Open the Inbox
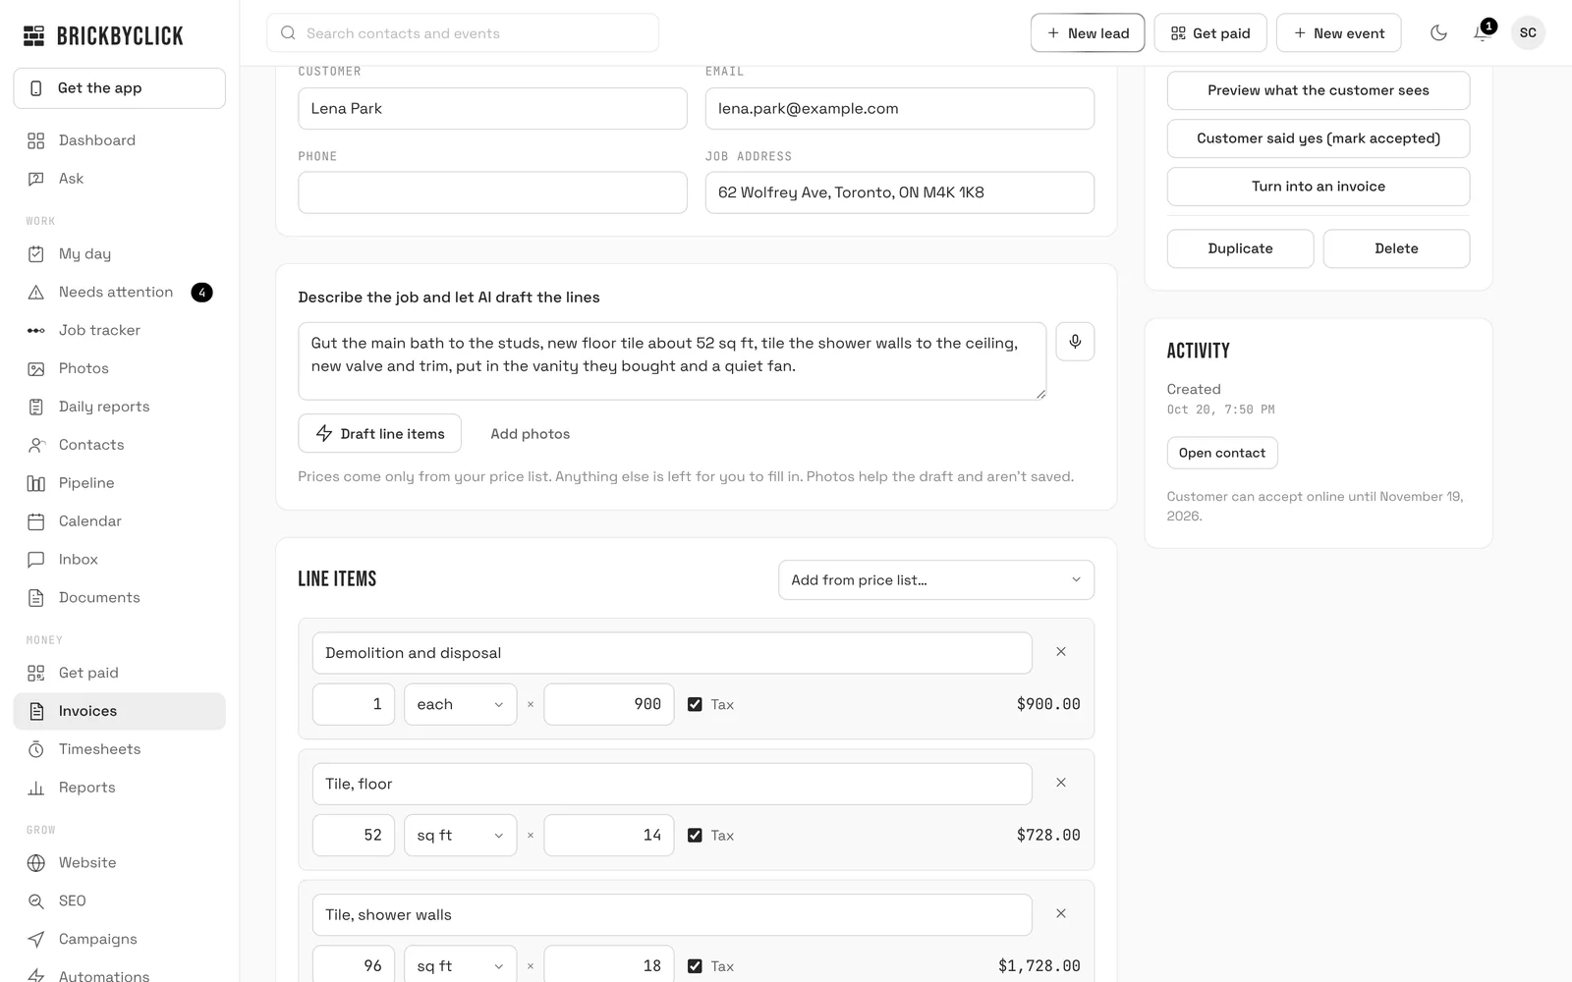1572x982 pixels. click(x=120, y=560)
